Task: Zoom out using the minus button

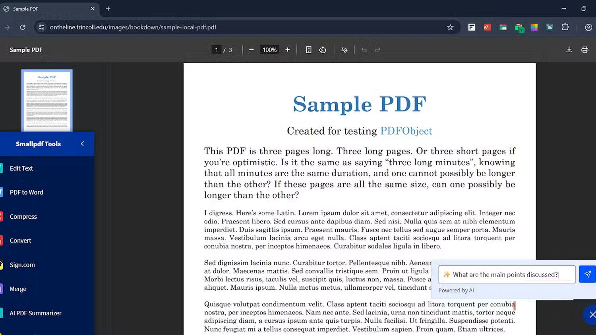Action: [251, 50]
